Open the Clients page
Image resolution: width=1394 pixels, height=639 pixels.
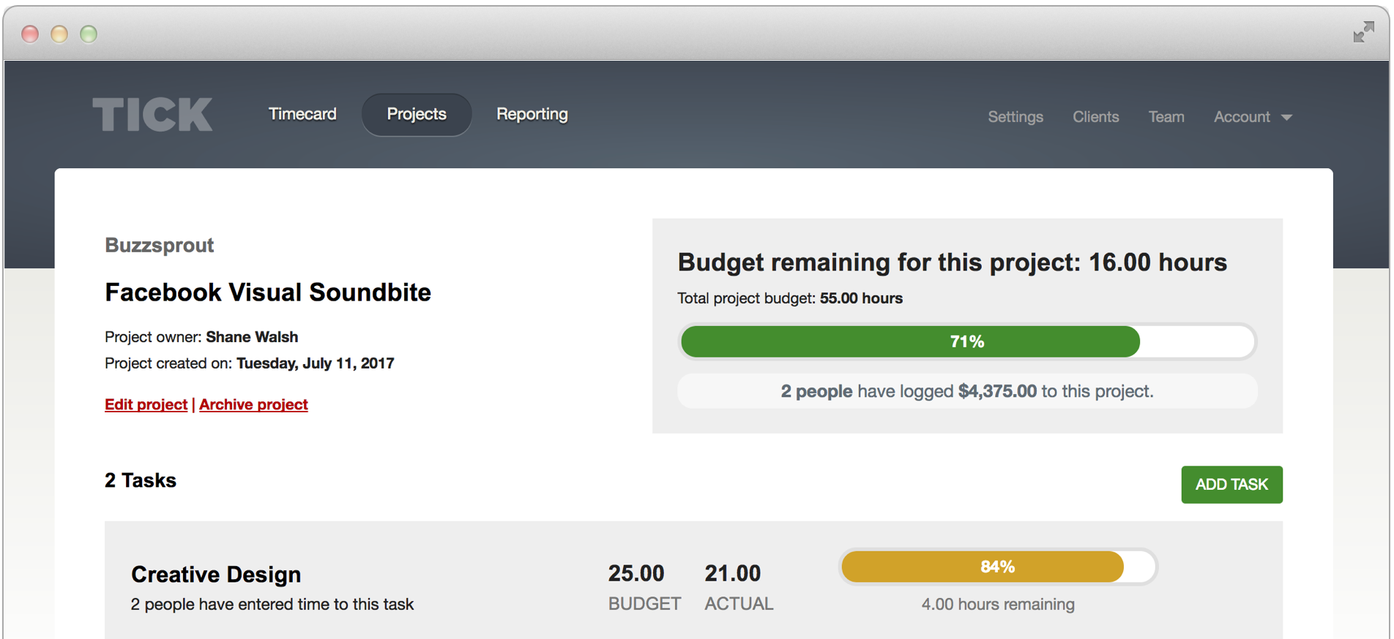1095,116
